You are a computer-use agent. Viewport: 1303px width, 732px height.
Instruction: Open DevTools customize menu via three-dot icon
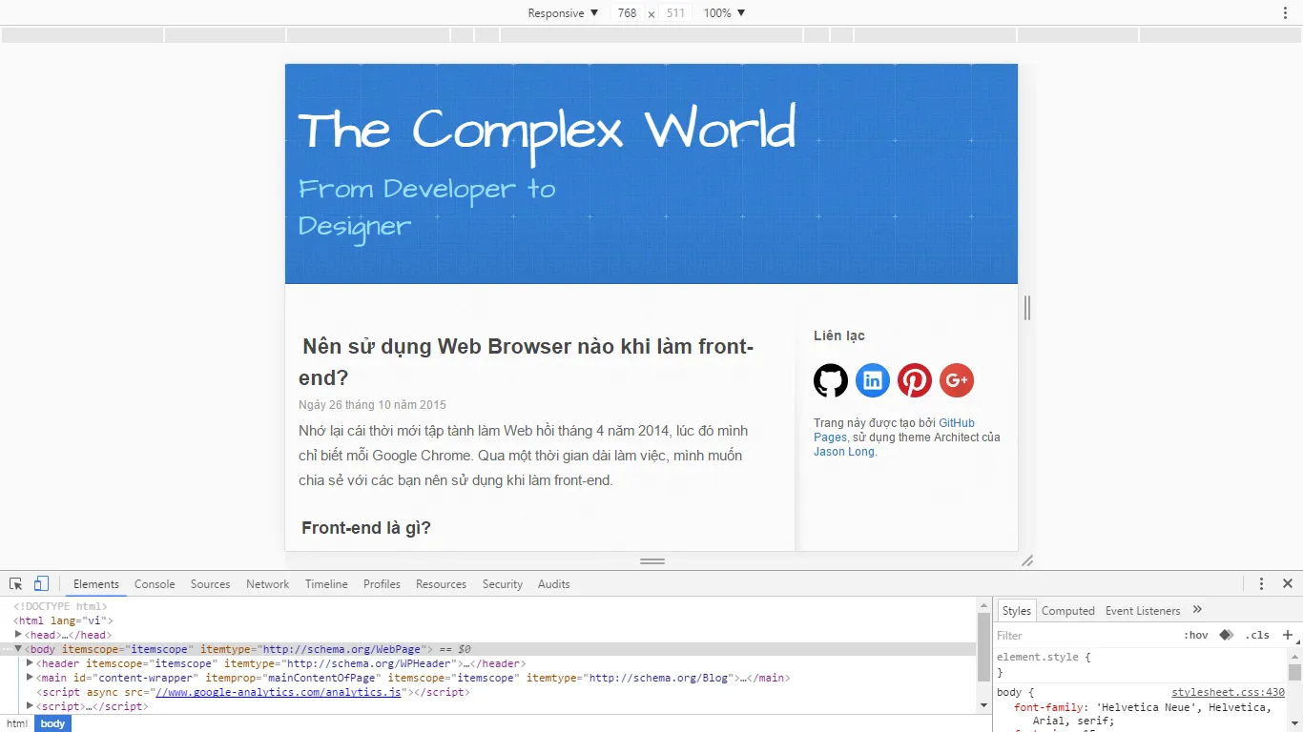click(x=1261, y=582)
